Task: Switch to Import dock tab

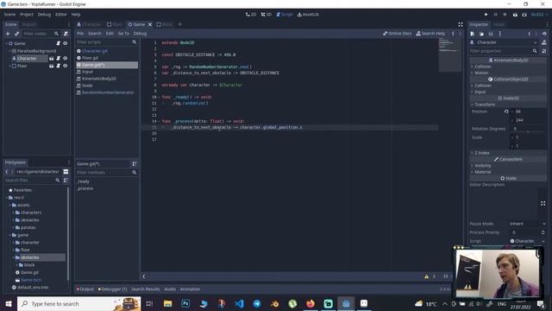Action: (28, 24)
